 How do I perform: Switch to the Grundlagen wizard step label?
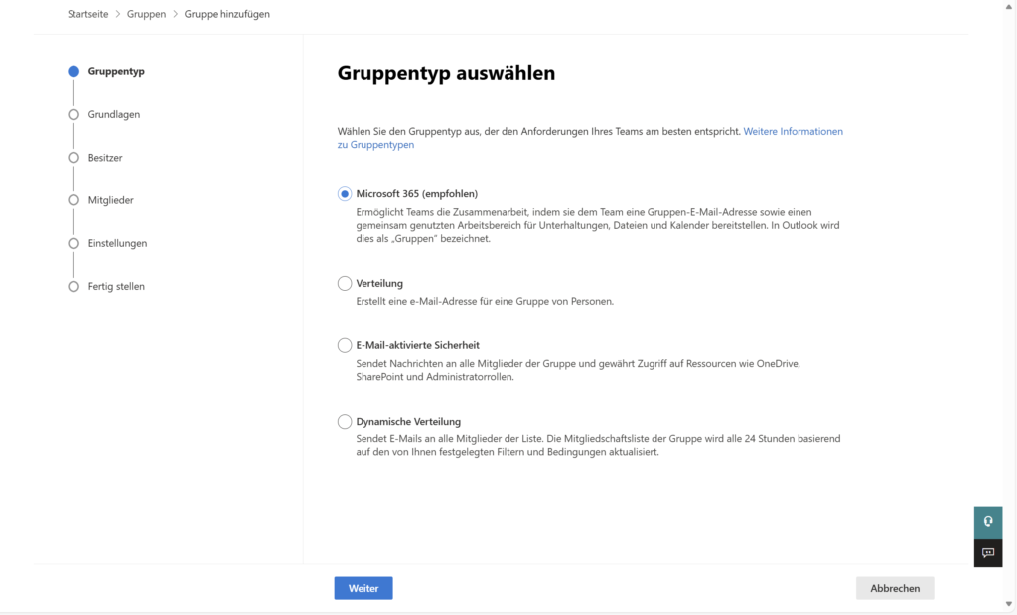[112, 114]
